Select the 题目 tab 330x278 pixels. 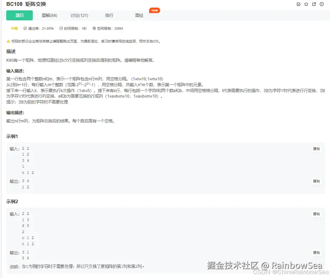[x=19, y=15]
